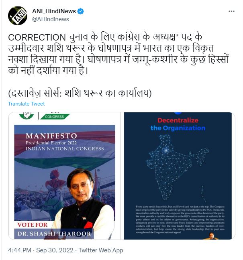The image size is (243, 260).
Task: Click the Congress logo in left image
Action: 27,116
